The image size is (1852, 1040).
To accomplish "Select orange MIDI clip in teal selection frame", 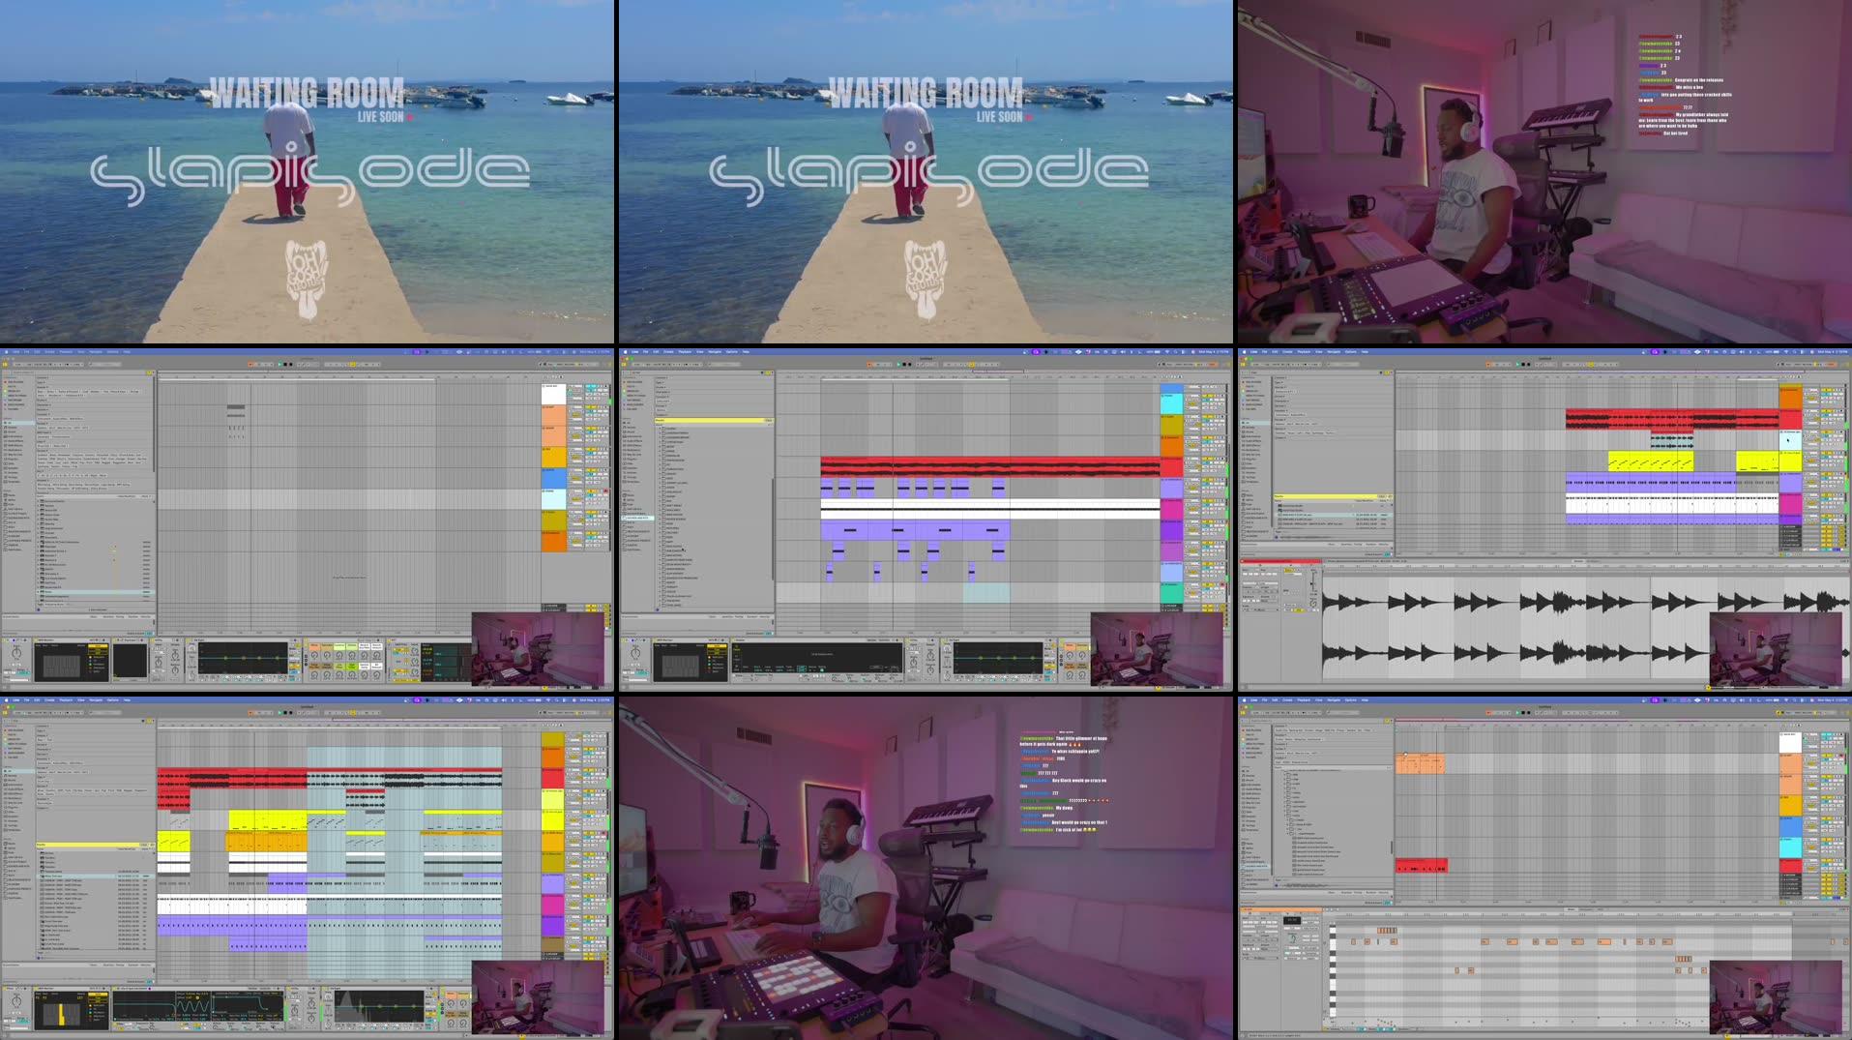I will (266, 842).
